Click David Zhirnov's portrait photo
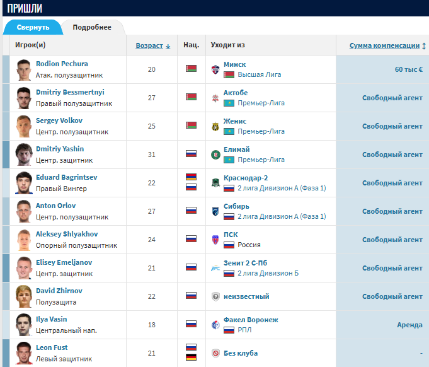This screenshot has width=429, height=367. click(24, 296)
